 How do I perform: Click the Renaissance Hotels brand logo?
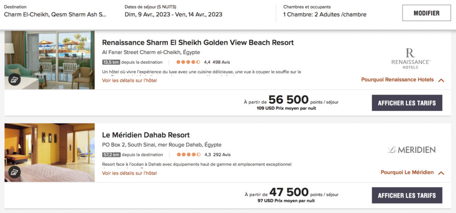[x=410, y=58]
